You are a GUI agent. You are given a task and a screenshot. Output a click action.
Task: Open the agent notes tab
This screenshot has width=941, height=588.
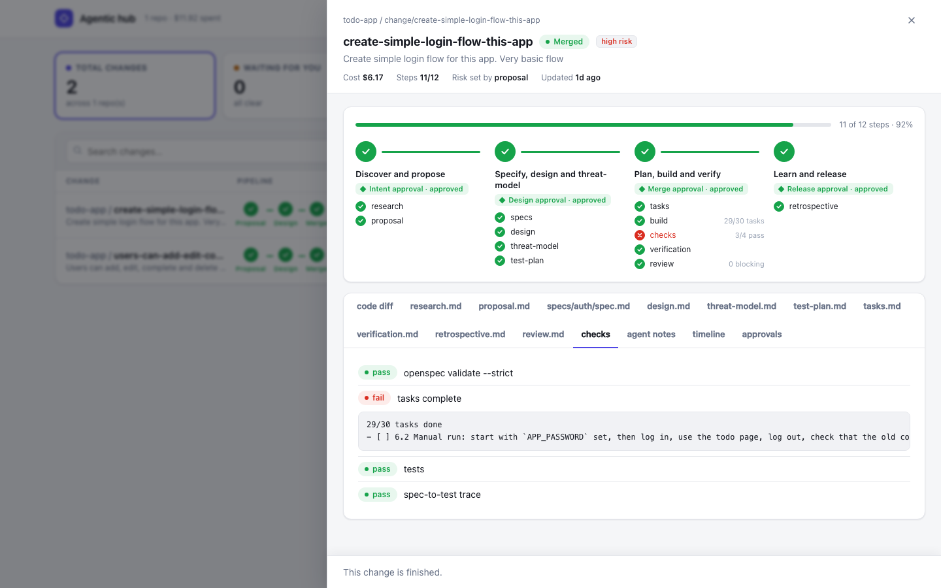651,334
